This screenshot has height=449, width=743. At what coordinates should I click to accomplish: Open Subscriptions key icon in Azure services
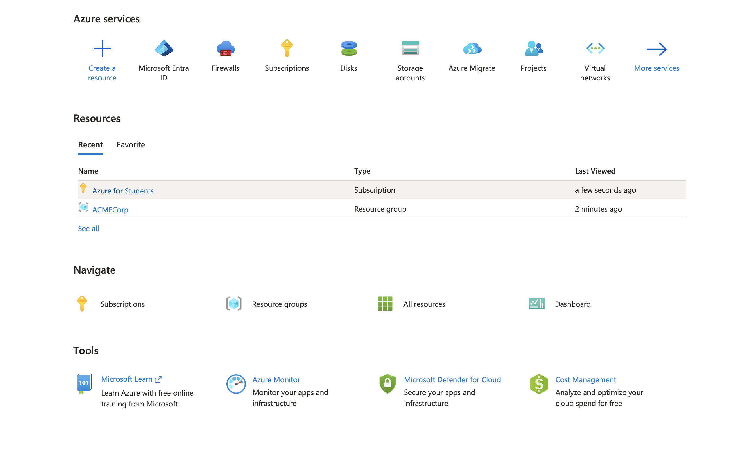coord(287,49)
